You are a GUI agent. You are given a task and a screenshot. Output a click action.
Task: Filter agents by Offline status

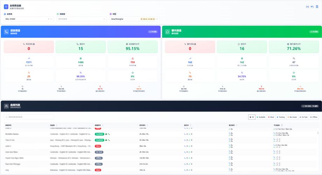(314, 117)
